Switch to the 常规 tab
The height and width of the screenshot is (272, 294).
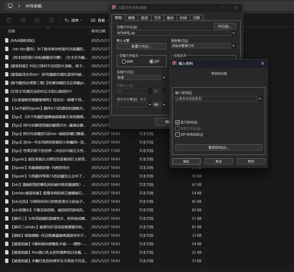click(118, 18)
